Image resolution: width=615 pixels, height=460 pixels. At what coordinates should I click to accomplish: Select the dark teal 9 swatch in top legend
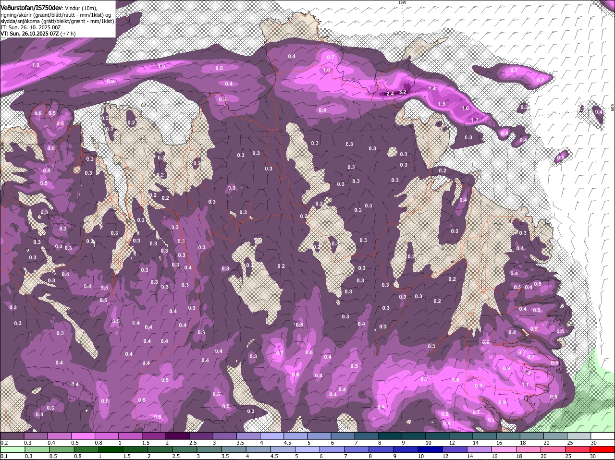tap(413, 436)
